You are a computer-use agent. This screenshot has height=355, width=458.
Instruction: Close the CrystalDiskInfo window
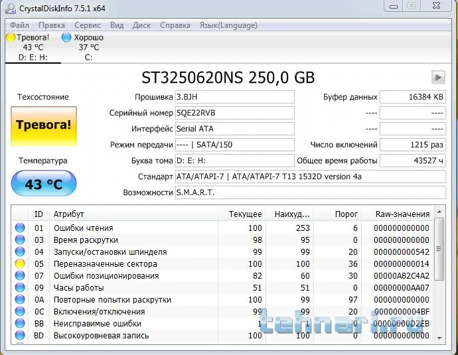coord(436,6)
